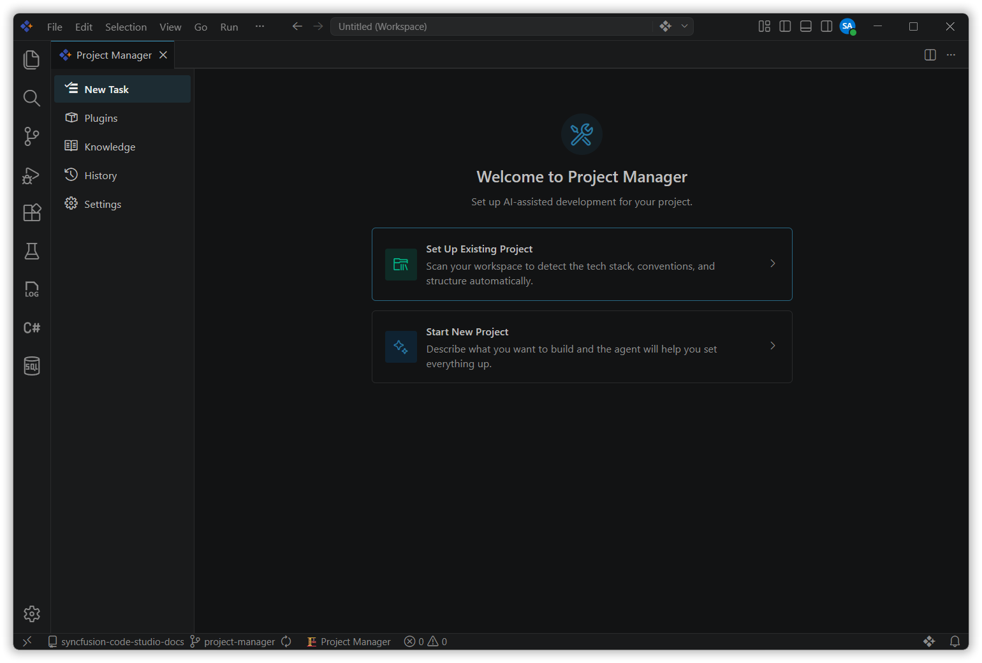Open the Selection menu
982x663 pixels.
[x=126, y=27]
